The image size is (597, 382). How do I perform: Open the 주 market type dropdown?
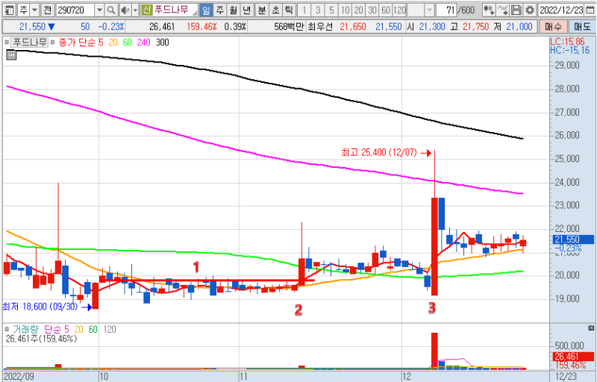tap(34, 10)
